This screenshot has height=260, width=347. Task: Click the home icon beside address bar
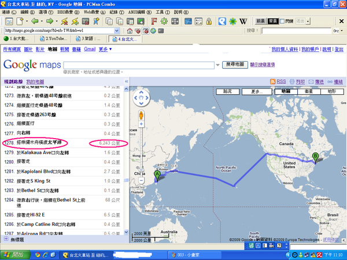(x=130, y=31)
